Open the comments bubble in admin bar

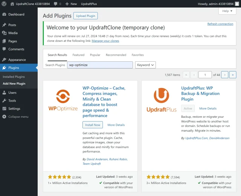tap(57, 3)
